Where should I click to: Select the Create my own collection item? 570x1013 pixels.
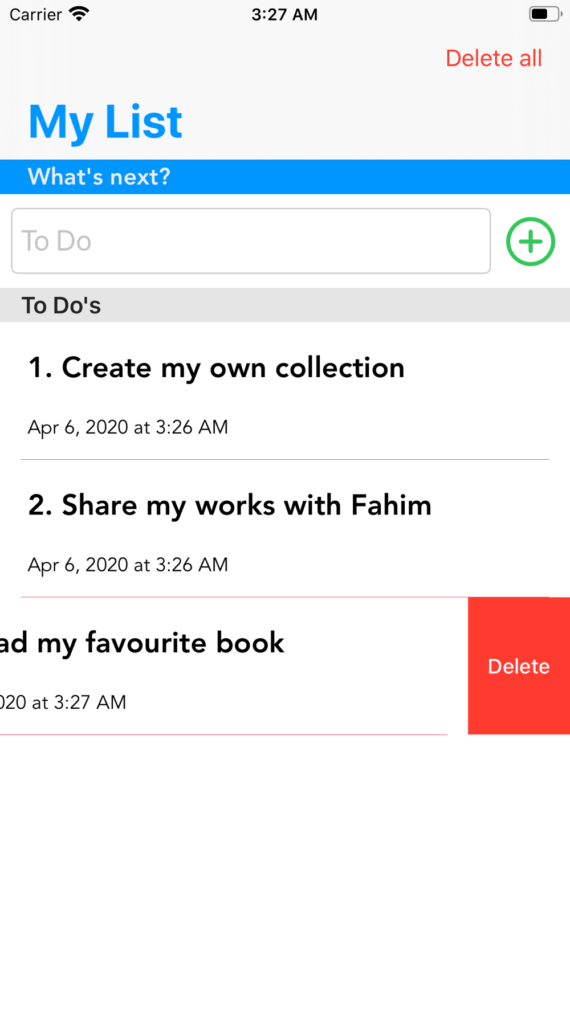285,391
